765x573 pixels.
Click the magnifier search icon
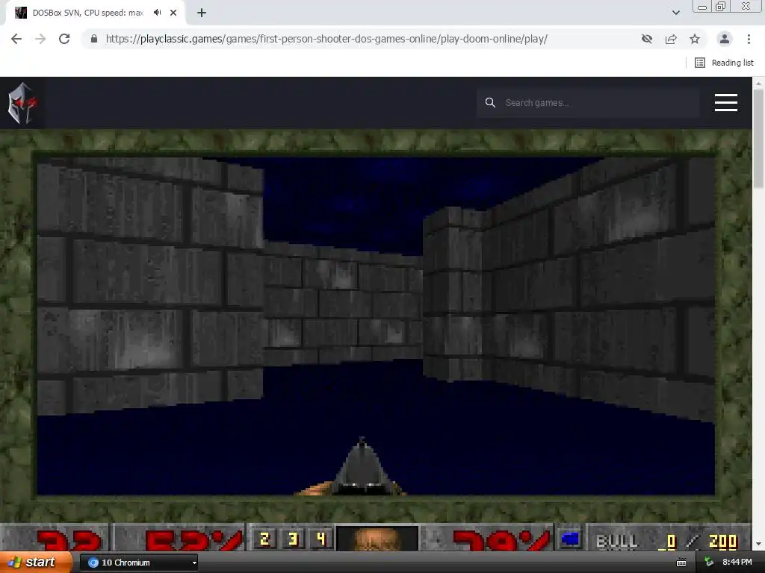pyautogui.click(x=490, y=103)
